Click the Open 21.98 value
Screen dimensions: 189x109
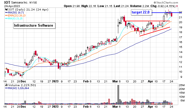72,6
